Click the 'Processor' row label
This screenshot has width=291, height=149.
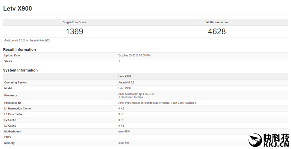[11, 95]
